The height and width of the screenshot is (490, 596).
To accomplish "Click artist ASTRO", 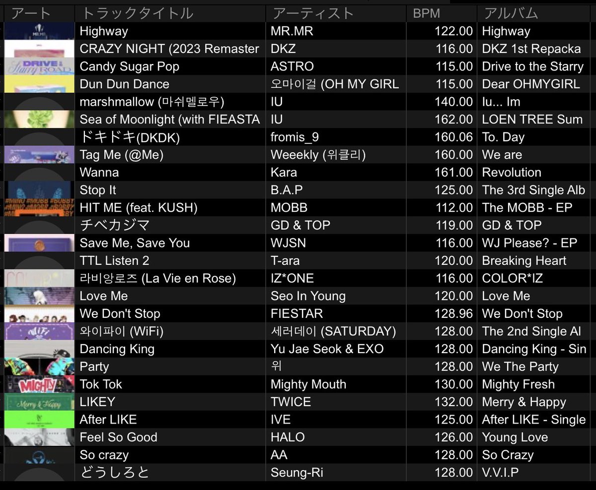I will [292, 66].
